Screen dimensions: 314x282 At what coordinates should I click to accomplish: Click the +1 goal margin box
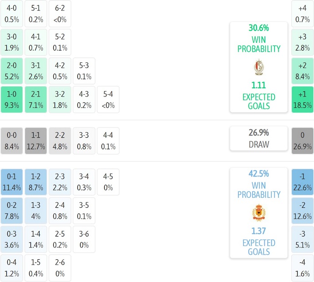302,100
